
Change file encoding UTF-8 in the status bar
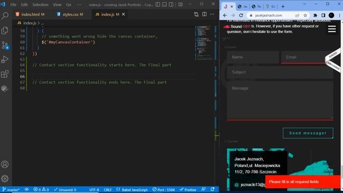[x=94, y=190]
